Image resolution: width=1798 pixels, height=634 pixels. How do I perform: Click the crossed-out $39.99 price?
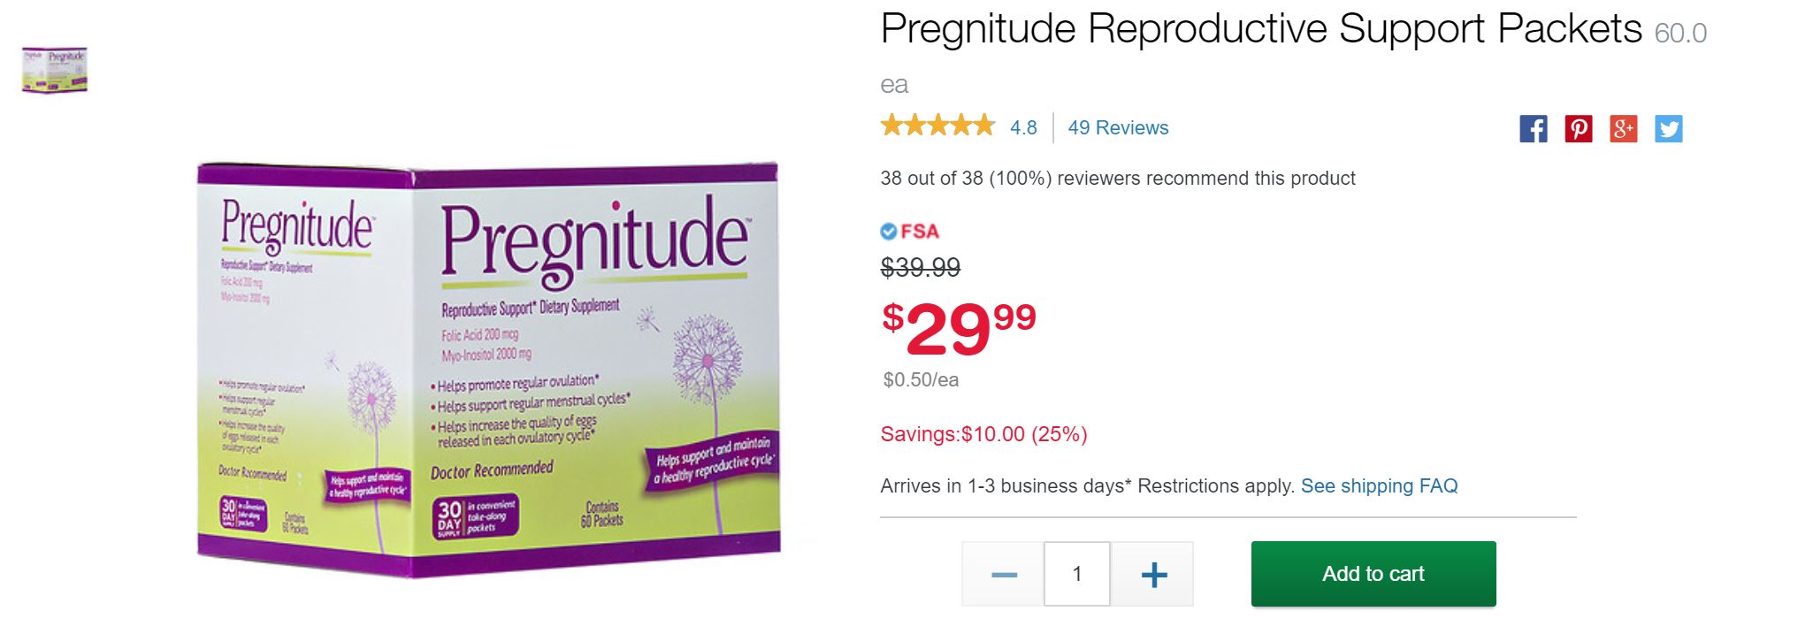[x=920, y=267]
